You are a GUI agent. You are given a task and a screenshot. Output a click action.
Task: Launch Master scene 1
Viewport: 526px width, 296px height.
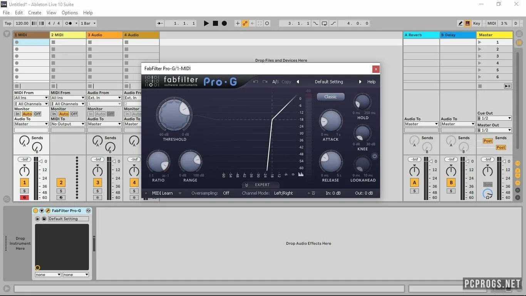tap(479, 42)
